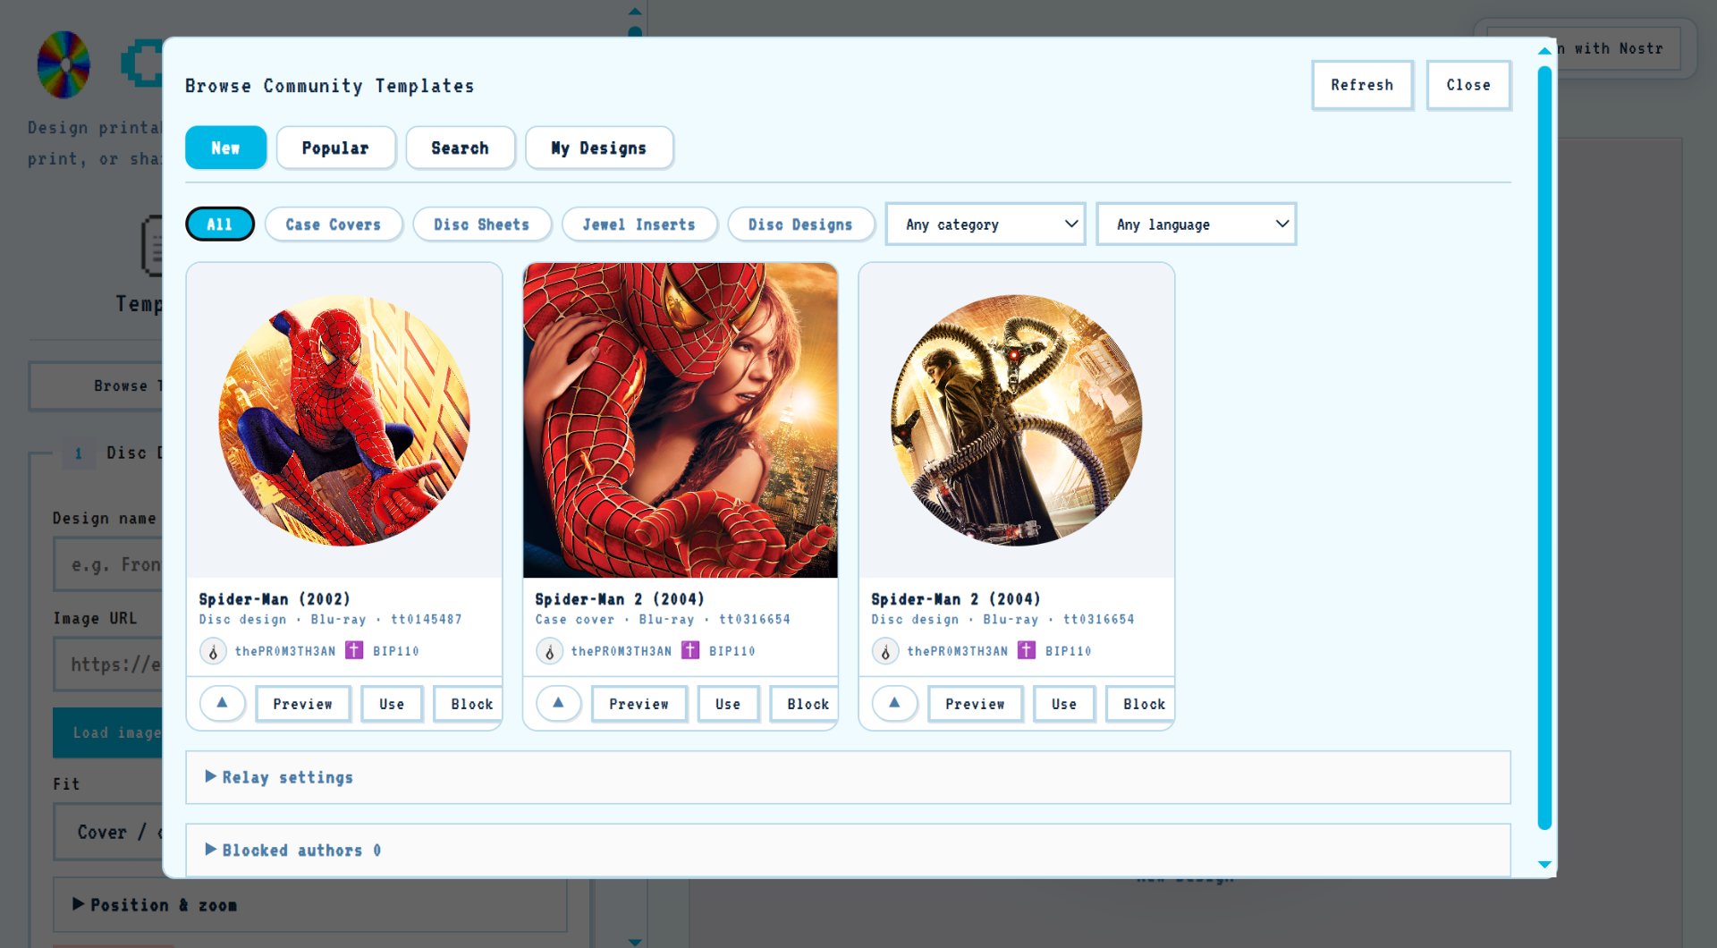Image resolution: width=1717 pixels, height=948 pixels.
Task: Use the Spider-Man (2002) disc design
Action: point(392,704)
